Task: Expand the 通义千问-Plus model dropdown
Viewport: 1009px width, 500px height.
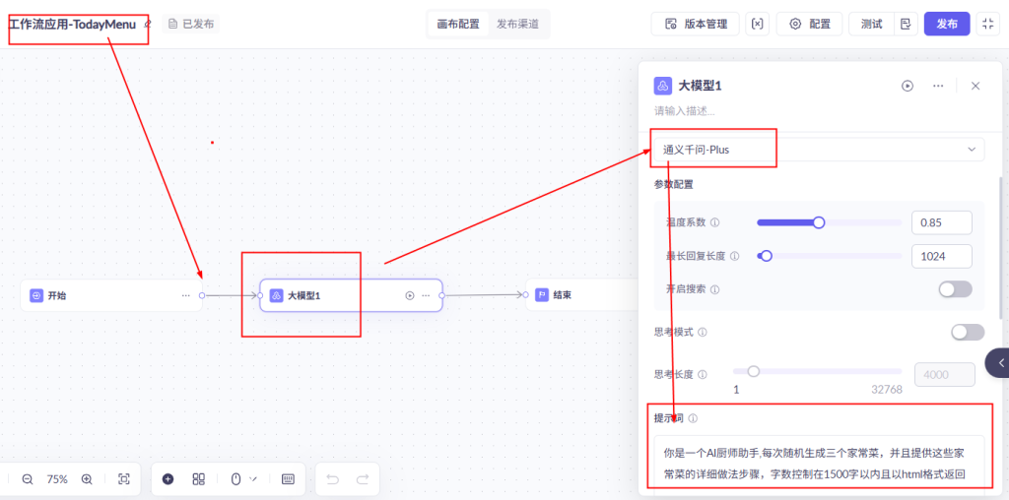Action: tap(818, 150)
